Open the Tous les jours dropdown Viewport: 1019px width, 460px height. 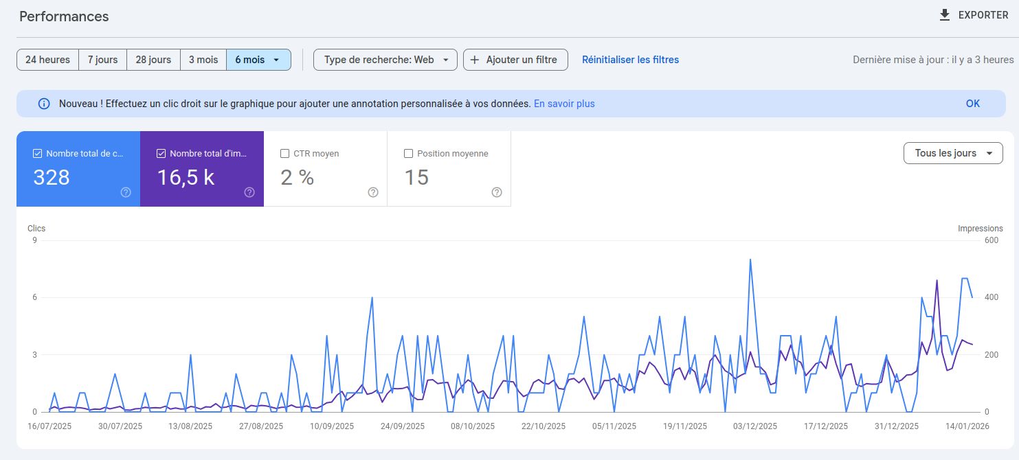coord(953,153)
